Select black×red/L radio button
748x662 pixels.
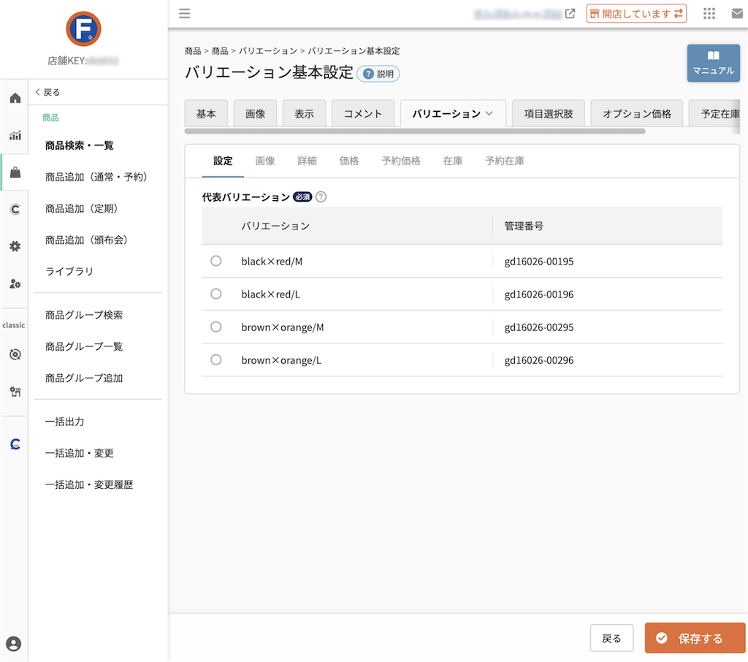click(x=216, y=294)
